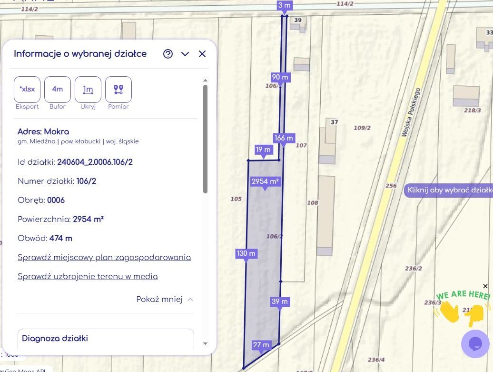Select the 4m Bufor tool
The height and width of the screenshot is (372, 493).
(58, 90)
